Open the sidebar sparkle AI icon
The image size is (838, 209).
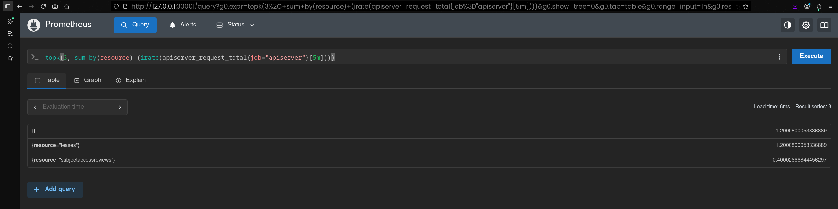[x=10, y=21]
